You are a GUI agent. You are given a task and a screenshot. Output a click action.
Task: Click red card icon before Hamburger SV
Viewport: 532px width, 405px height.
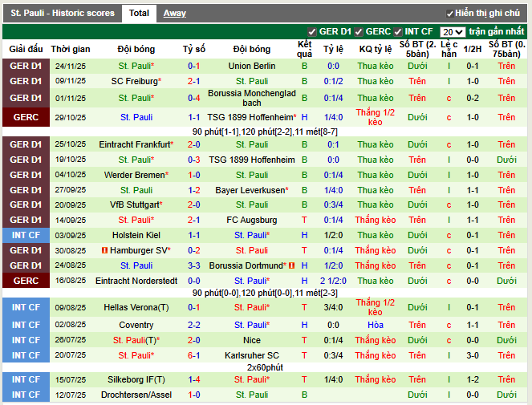pyautogui.click(x=106, y=250)
